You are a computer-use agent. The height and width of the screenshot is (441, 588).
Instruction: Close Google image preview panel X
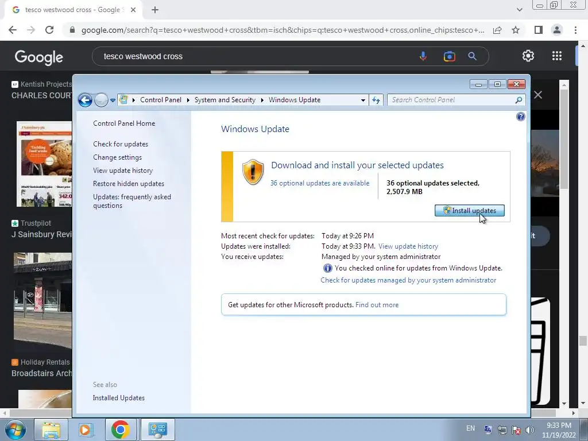click(538, 95)
